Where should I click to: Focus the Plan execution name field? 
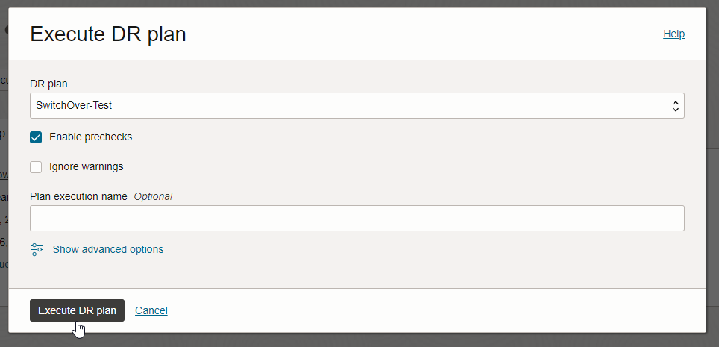click(357, 219)
